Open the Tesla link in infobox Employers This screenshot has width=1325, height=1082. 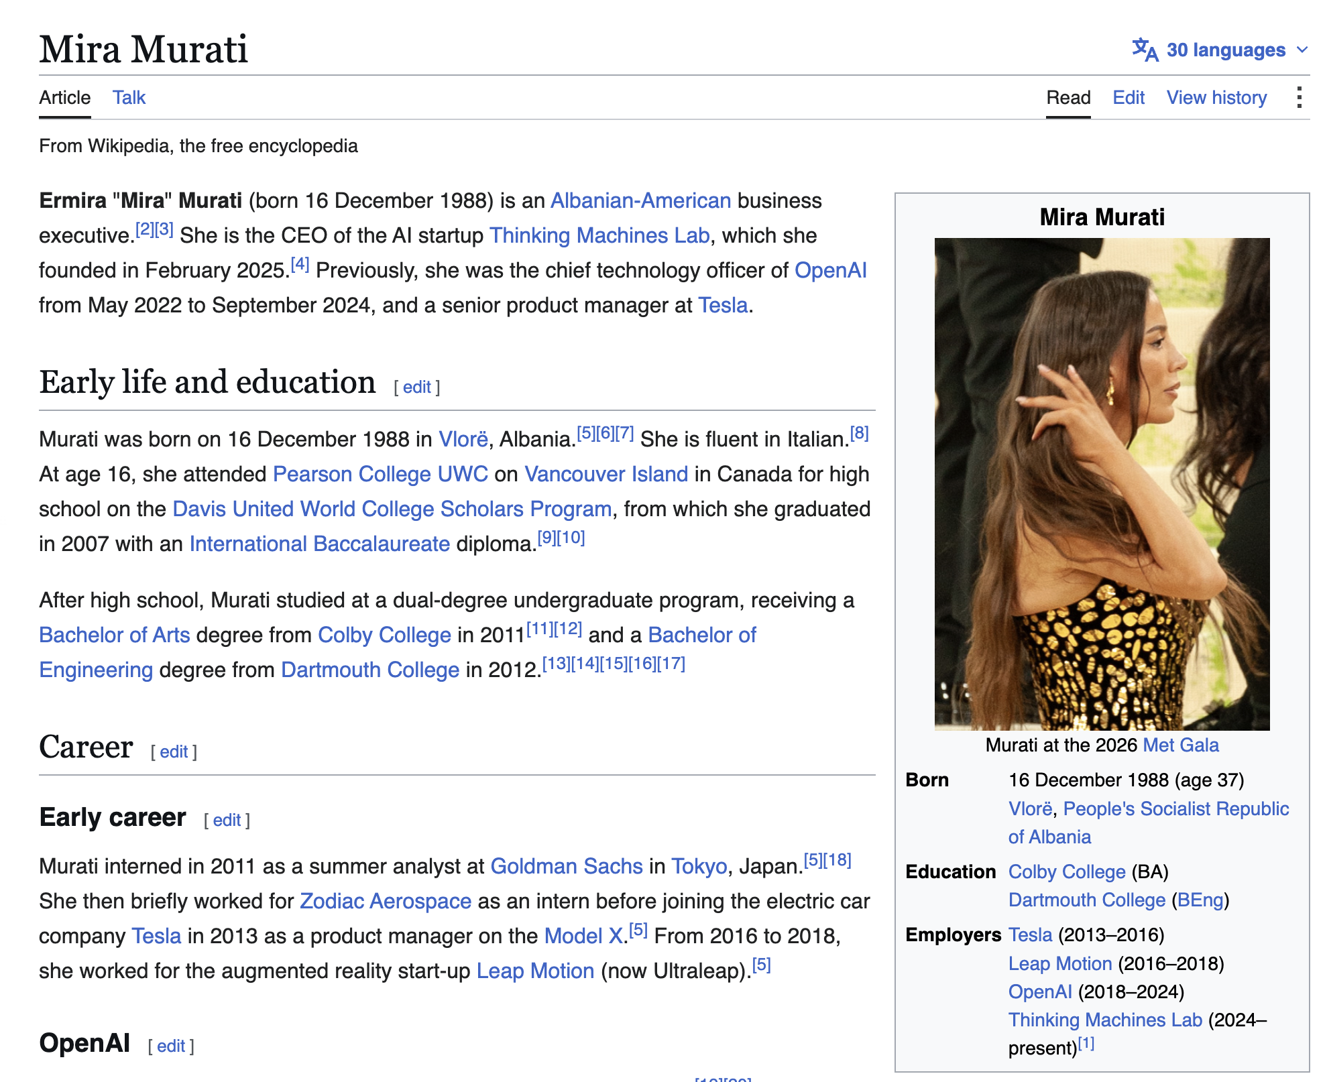click(1030, 935)
